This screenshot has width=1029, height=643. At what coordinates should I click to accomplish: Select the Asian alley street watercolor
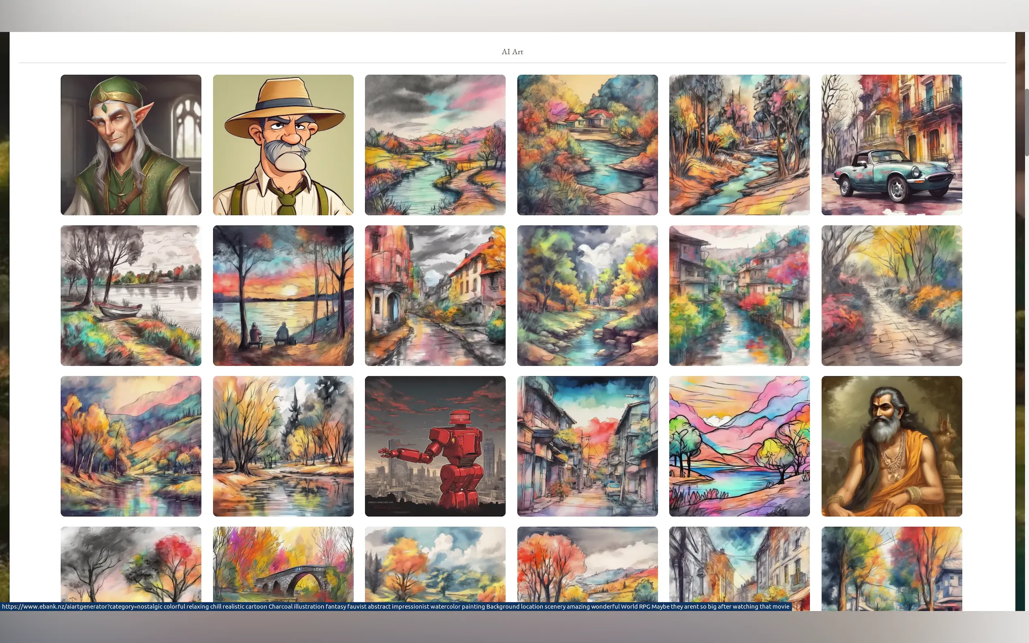[x=587, y=446]
